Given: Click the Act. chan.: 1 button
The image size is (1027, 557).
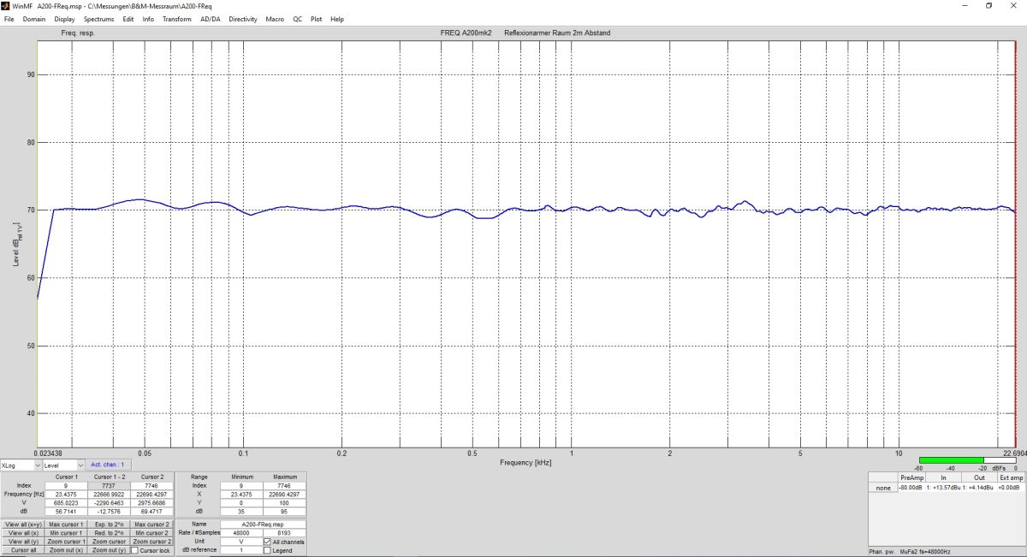Looking at the screenshot, I should pos(108,465).
